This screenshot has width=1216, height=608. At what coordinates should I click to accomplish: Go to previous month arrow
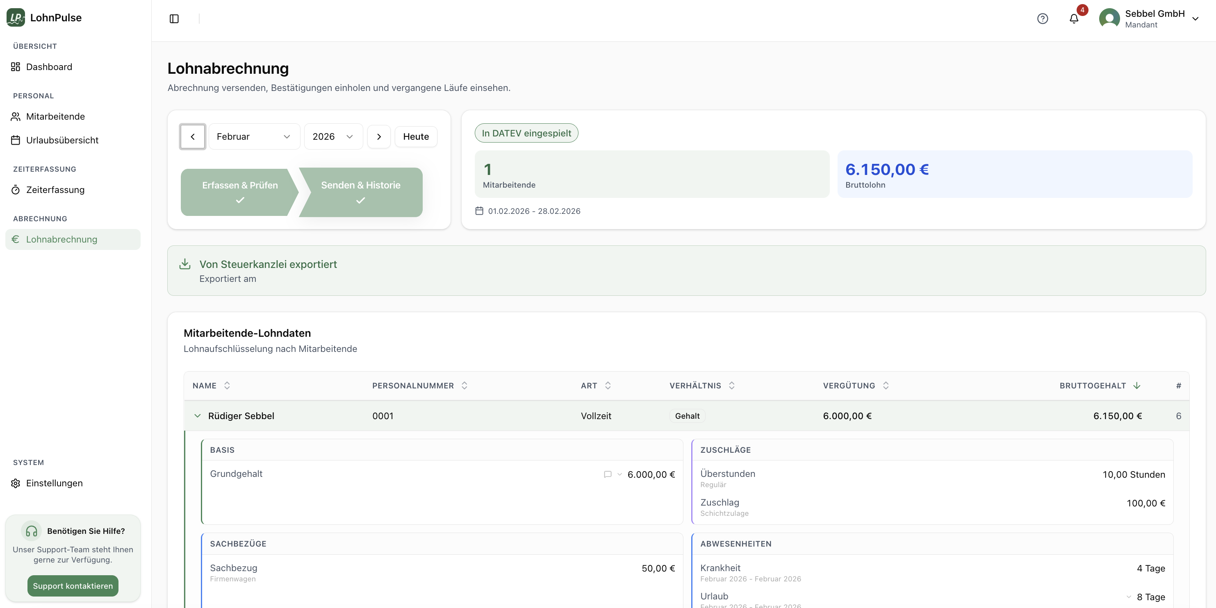pos(193,136)
